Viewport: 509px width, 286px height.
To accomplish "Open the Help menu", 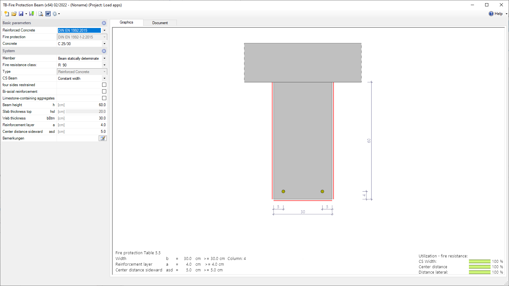I will (499, 14).
